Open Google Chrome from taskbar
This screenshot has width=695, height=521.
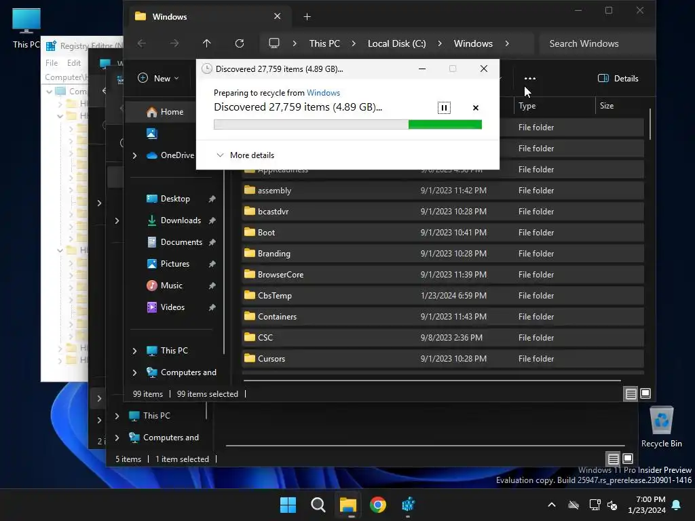377,505
